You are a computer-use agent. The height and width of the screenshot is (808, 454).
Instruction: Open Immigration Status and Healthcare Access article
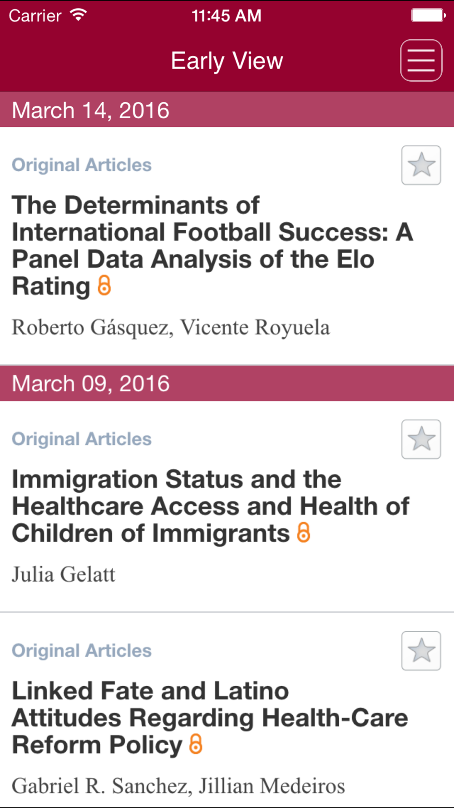(x=210, y=506)
